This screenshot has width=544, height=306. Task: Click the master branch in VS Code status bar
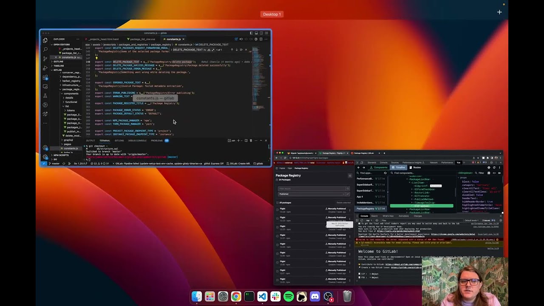point(54,163)
